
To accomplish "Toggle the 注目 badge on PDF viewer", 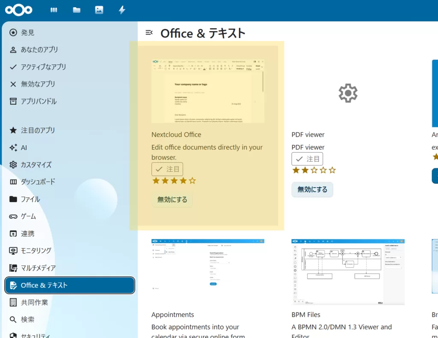I will tap(307, 159).
